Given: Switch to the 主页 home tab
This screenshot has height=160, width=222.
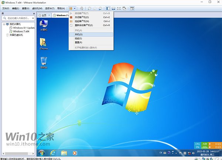Looking at the screenshot, I should pos(43,15).
